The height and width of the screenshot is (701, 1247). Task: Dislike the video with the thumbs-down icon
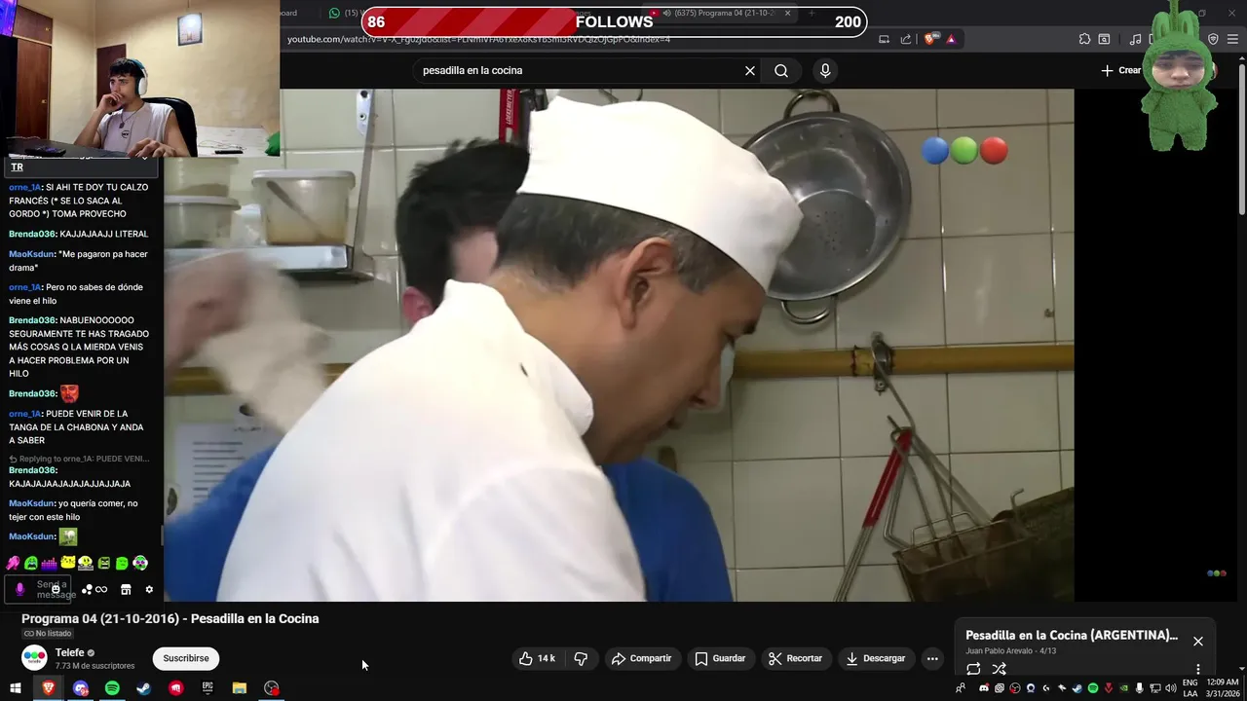pos(581,659)
